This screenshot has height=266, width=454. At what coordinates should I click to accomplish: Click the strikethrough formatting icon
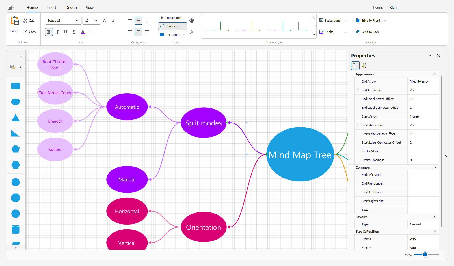click(74, 32)
